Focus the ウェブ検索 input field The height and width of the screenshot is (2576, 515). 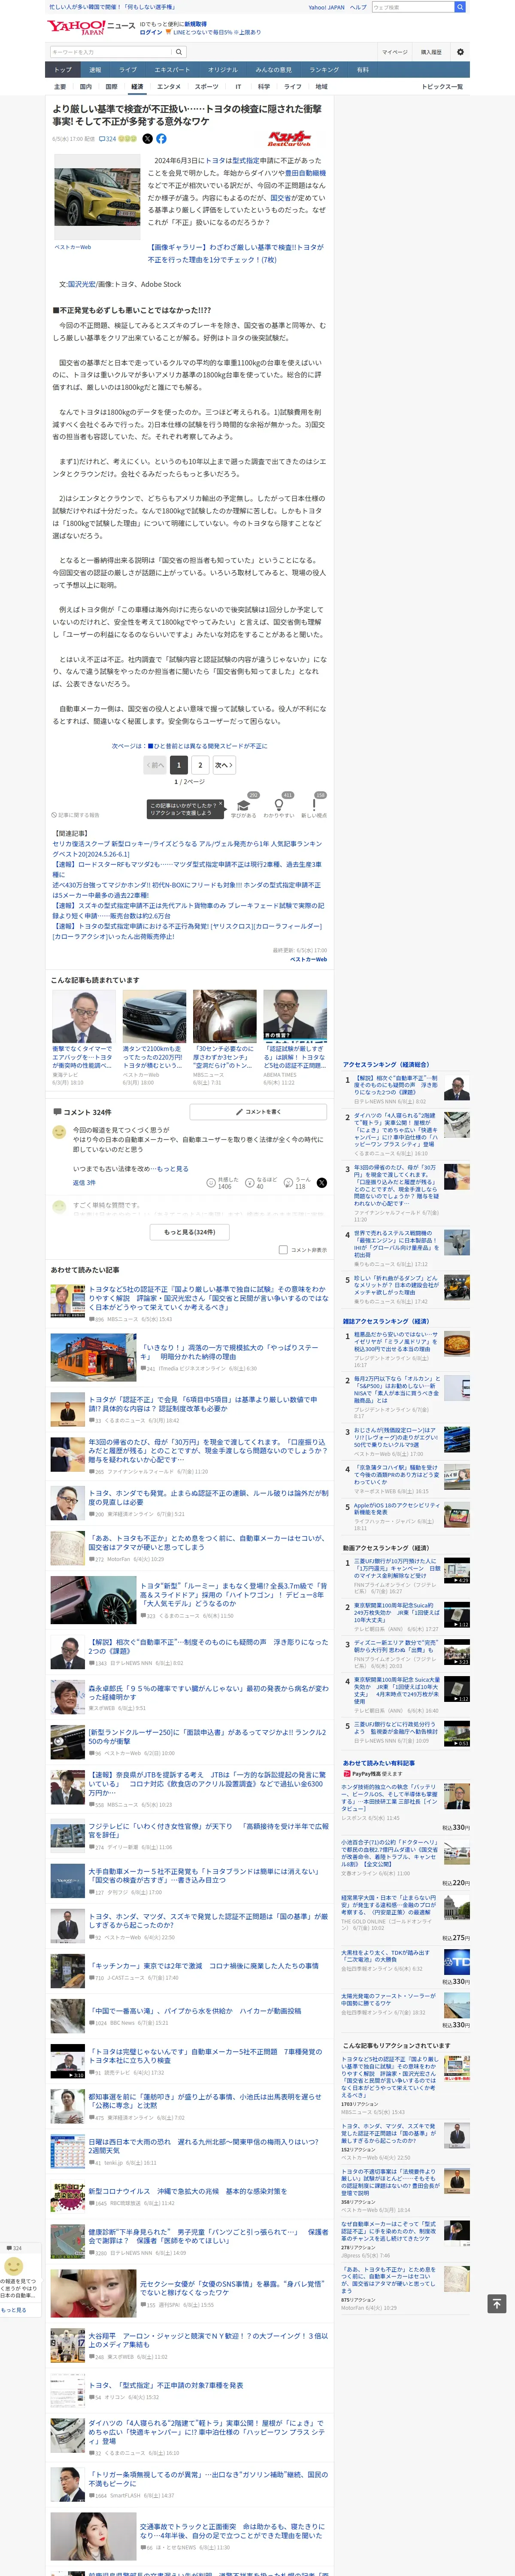413,7
